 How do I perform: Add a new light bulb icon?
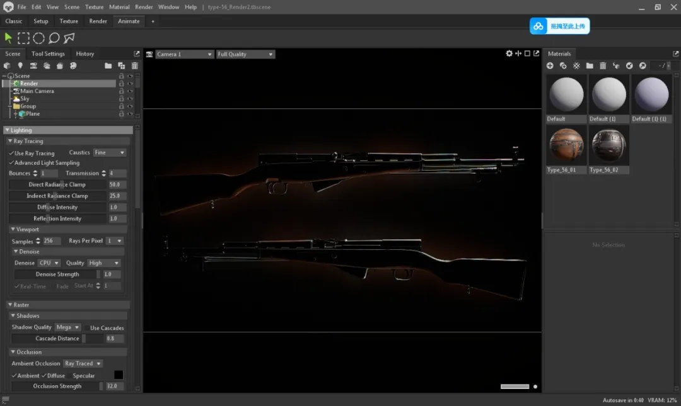click(x=20, y=65)
